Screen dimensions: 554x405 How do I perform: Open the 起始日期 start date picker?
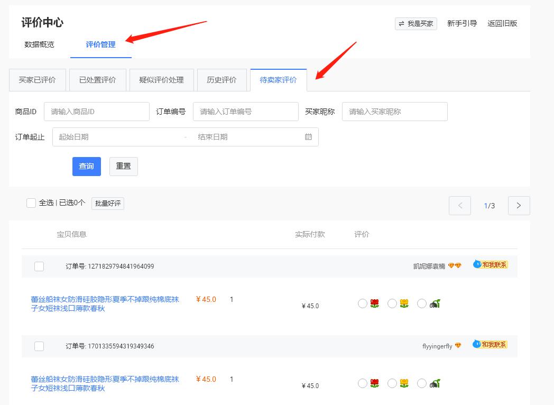[x=116, y=136]
